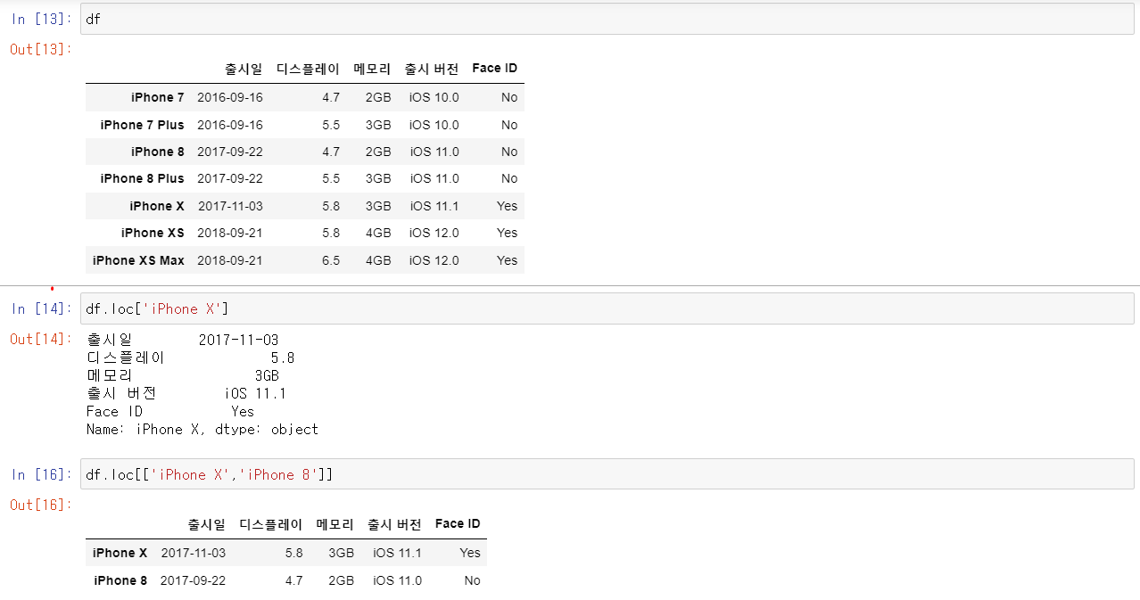Image resolution: width=1140 pixels, height=600 pixels.
Task: Click the 출시 버전 header in Out[16] table
Action: pyautogui.click(x=394, y=524)
